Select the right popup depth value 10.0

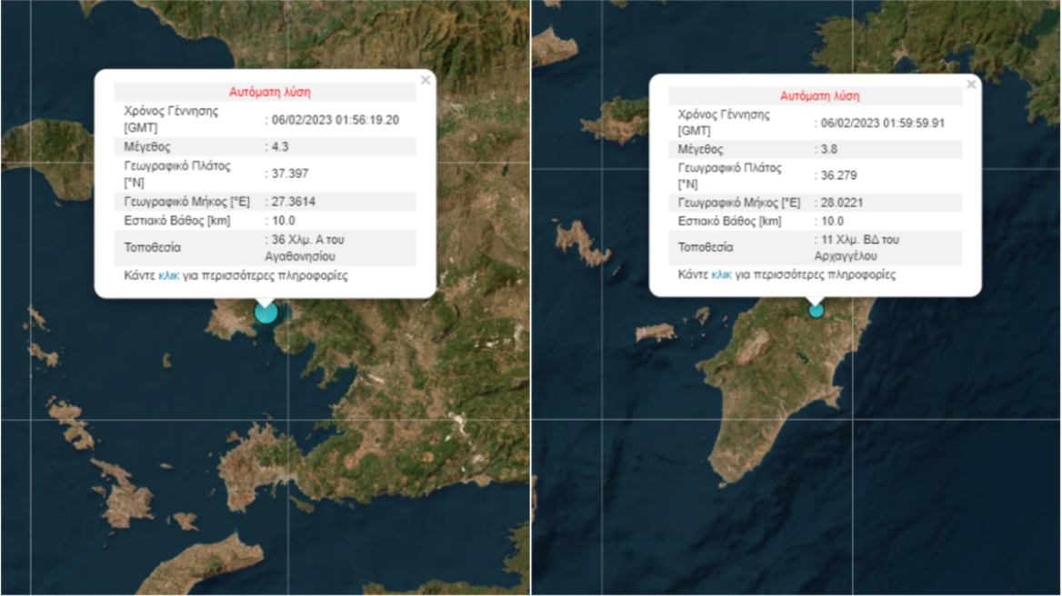832,221
